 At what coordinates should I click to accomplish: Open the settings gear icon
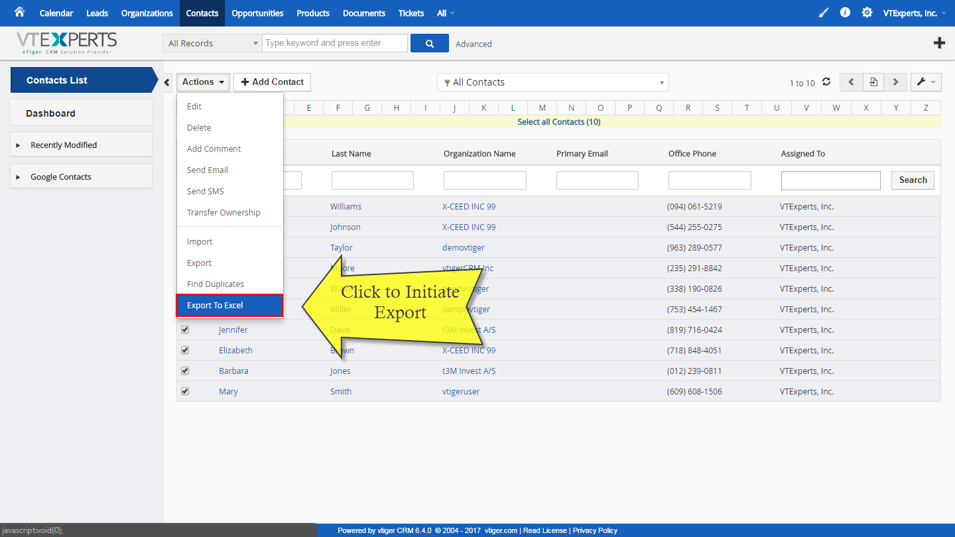[x=867, y=13]
